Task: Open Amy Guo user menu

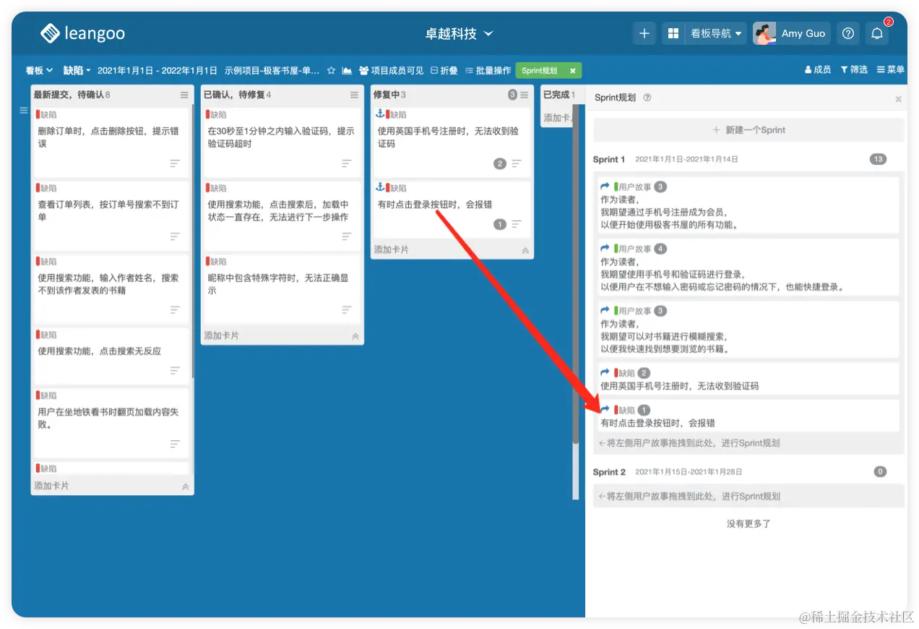Action: pos(791,33)
